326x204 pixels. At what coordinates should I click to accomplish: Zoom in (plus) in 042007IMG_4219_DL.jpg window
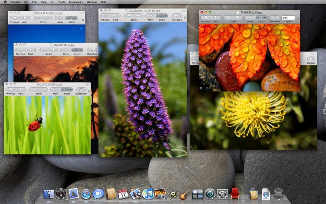coord(138,16)
